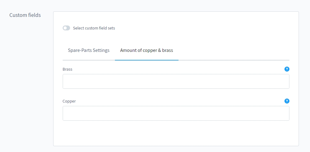The height and width of the screenshot is (152, 310).
Task: Click the blue question mark above Copper input
Action: 287,101
